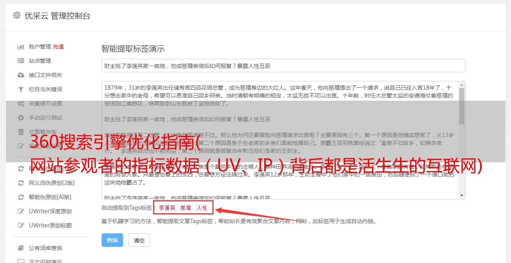Click the red 充值 link

coord(58,47)
